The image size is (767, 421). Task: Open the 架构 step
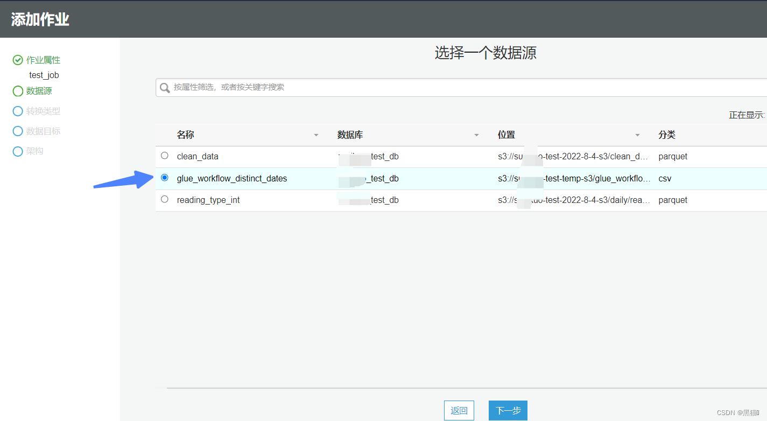[x=35, y=151]
